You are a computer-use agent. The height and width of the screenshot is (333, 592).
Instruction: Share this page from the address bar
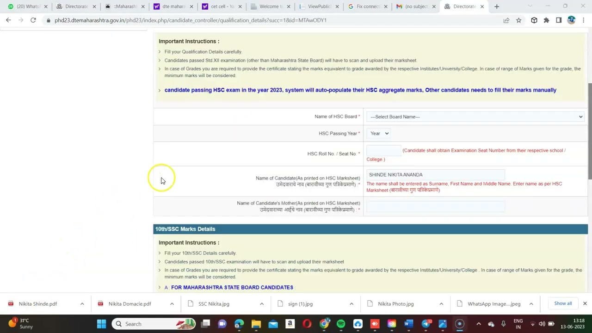(x=506, y=20)
